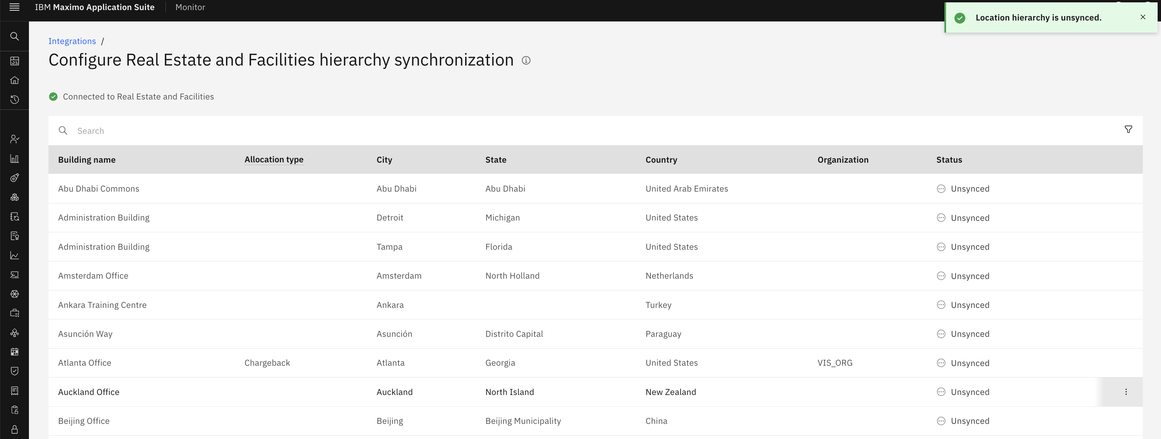
Task: Click Unsynced status for Amsterdam Office
Action: 963,276
